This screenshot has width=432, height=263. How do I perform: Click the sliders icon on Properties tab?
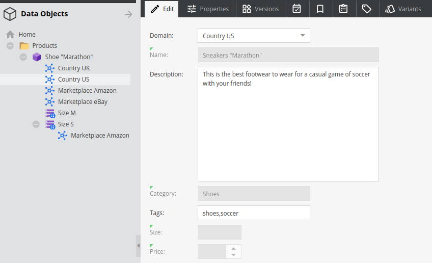tap(192, 9)
